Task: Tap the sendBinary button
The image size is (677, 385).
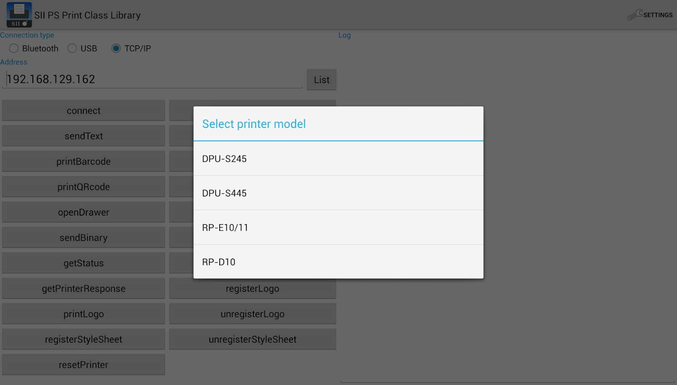Action: (x=83, y=238)
